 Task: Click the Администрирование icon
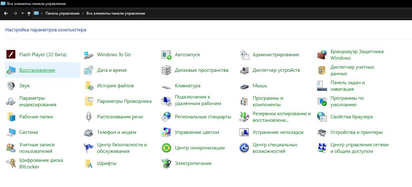tap(244, 55)
